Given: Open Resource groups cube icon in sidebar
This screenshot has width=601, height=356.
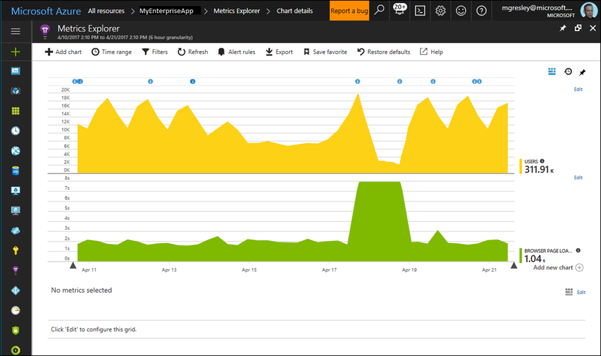Looking at the screenshot, I should coord(16,91).
